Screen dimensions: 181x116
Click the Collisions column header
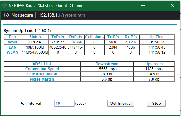pos(94,37)
